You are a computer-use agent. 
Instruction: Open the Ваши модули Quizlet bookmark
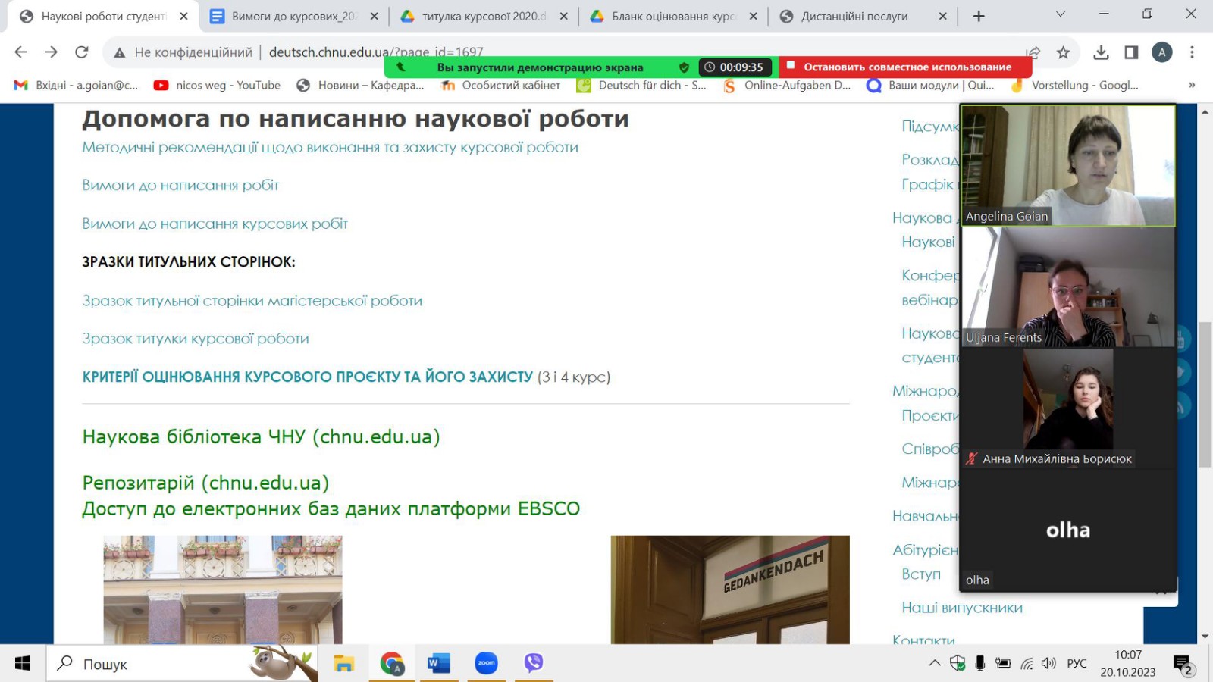pyautogui.click(x=931, y=85)
